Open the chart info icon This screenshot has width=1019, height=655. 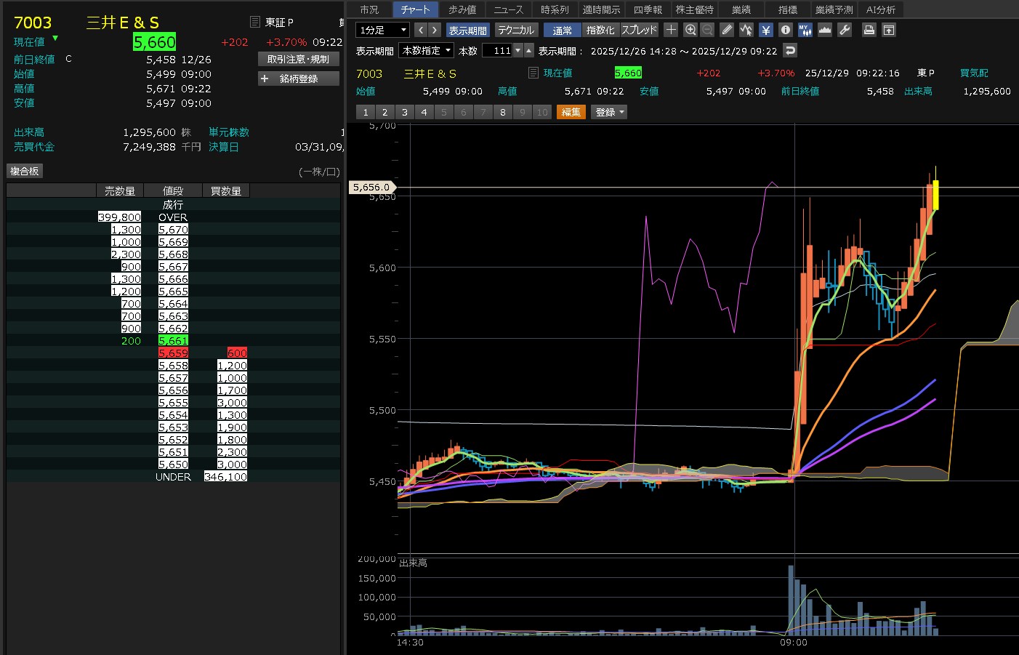click(786, 30)
